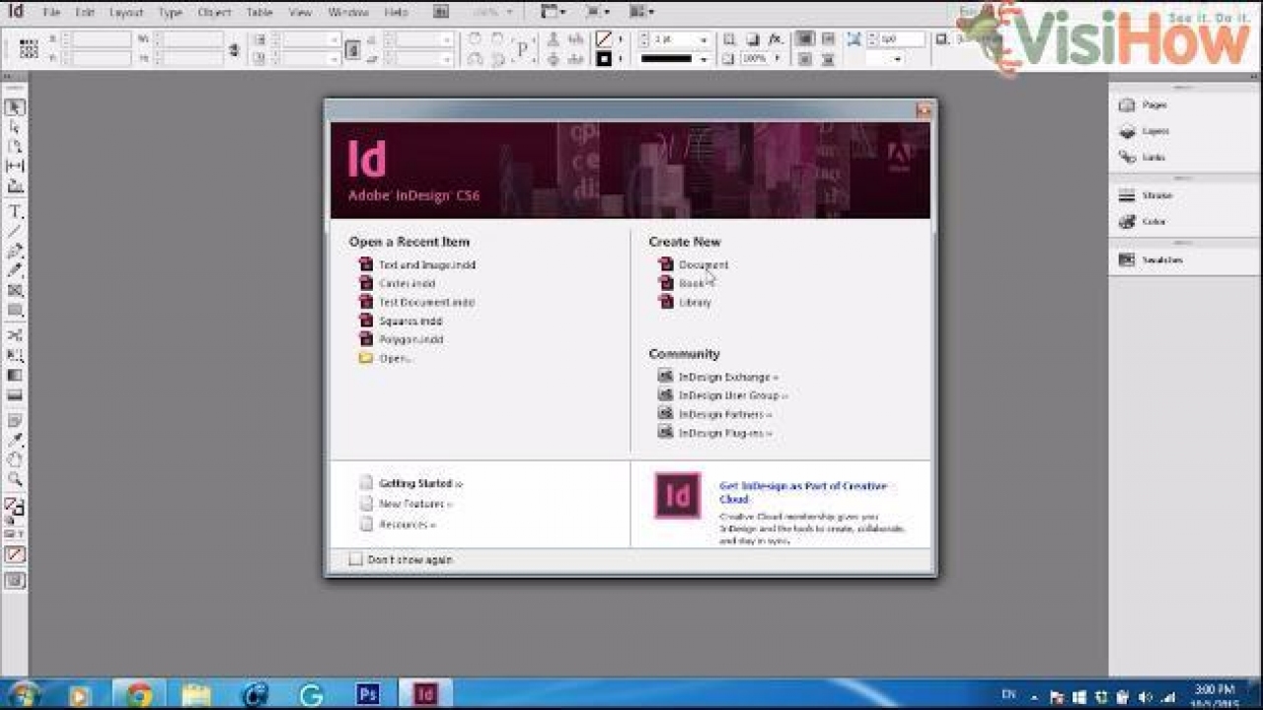Select the Pencil tool

(x=15, y=270)
